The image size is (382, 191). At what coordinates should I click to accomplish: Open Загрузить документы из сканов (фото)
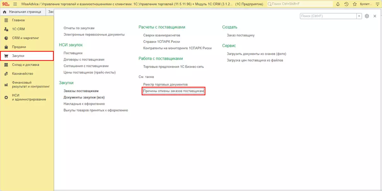click(x=257, y=54)
